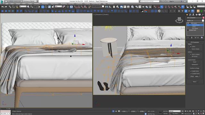Open the Edit menu
The width and height of the screenshot is (205, 115).
pyautogui.click(x=7, y=4)
